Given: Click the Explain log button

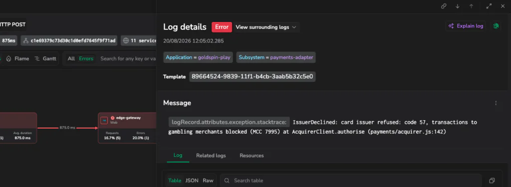Looking at the screenshot, I should coord(466,26).
